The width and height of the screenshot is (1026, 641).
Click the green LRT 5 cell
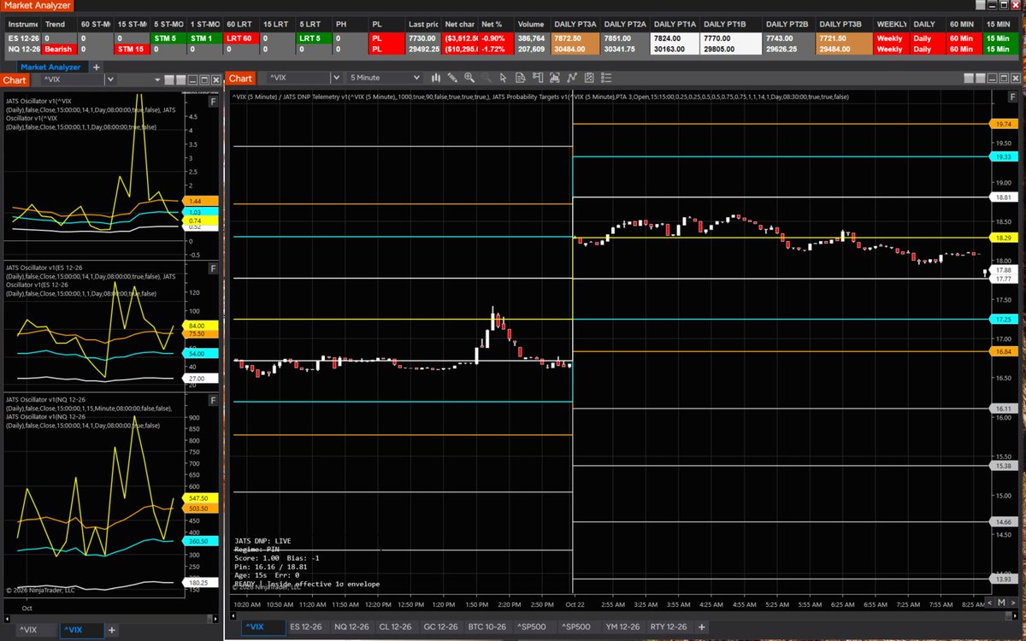[x=314, y=38]
